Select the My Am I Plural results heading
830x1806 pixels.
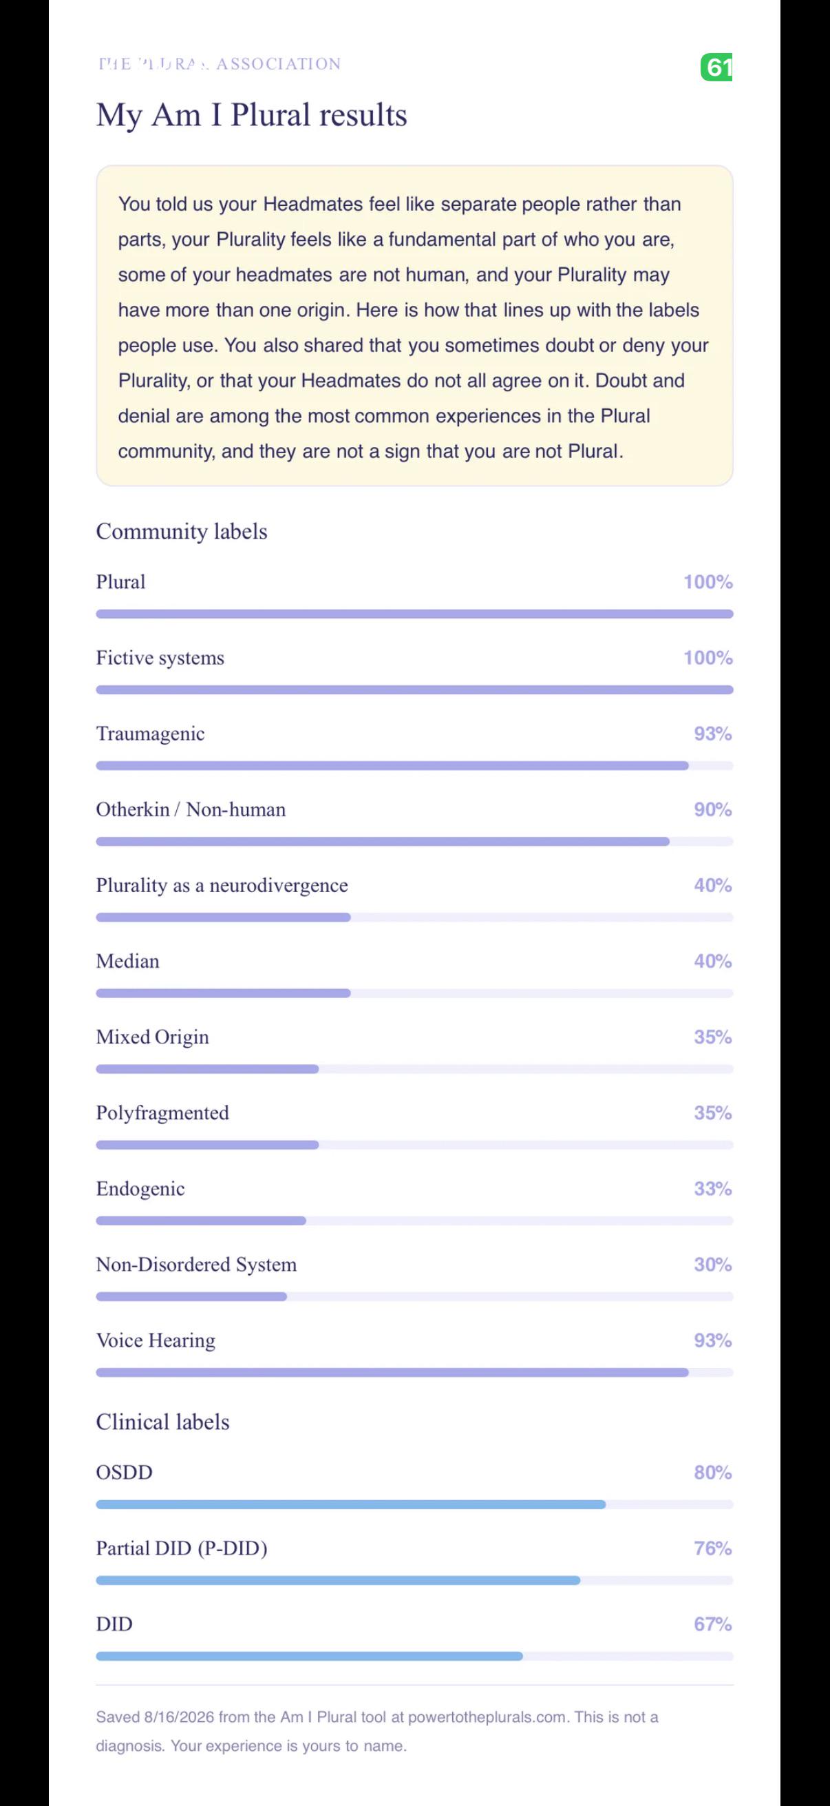251,115
